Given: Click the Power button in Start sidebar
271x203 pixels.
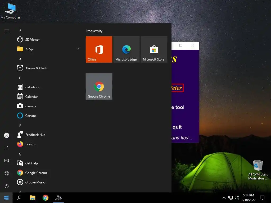Looking at the screenshot, I should [7, 186].
